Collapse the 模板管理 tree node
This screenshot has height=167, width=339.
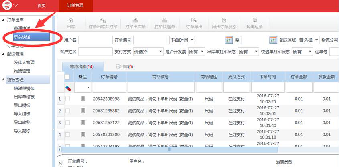(3, 80)
